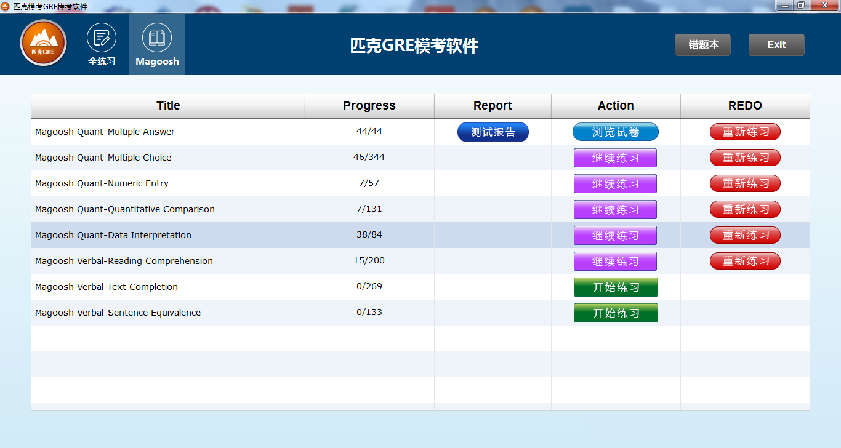Resume Verbal-Reading Comprehension practice

pos(615,261)
